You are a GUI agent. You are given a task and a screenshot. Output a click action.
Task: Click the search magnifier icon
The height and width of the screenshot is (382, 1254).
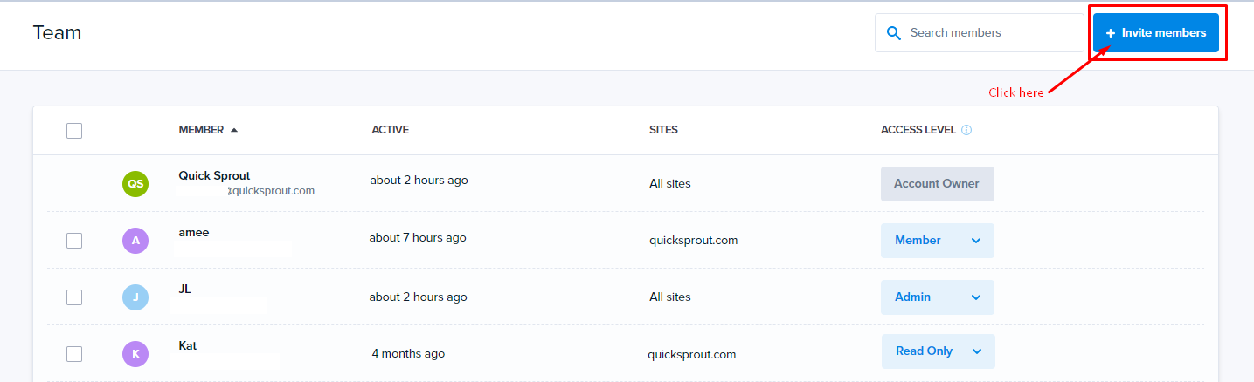tap(893, 33)
